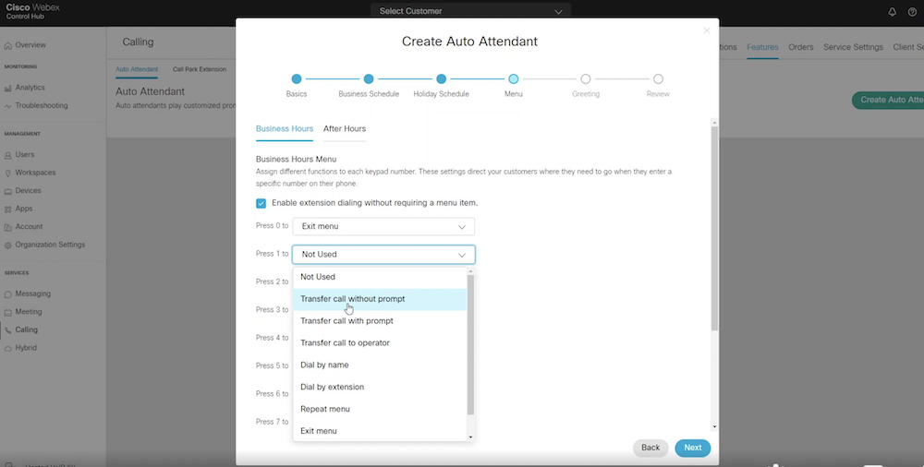Screen dimensions: 924x467
Task: Uncheck Enable extension dialing checkbox
Action: 261,203
